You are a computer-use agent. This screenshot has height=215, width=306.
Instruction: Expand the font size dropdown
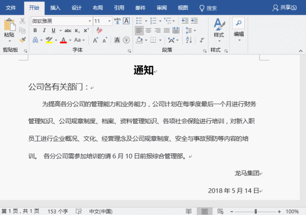110,21
